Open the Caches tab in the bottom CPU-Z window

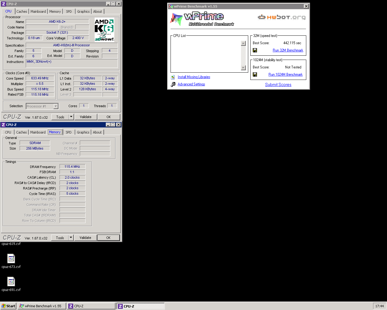[x=21, y=132]
